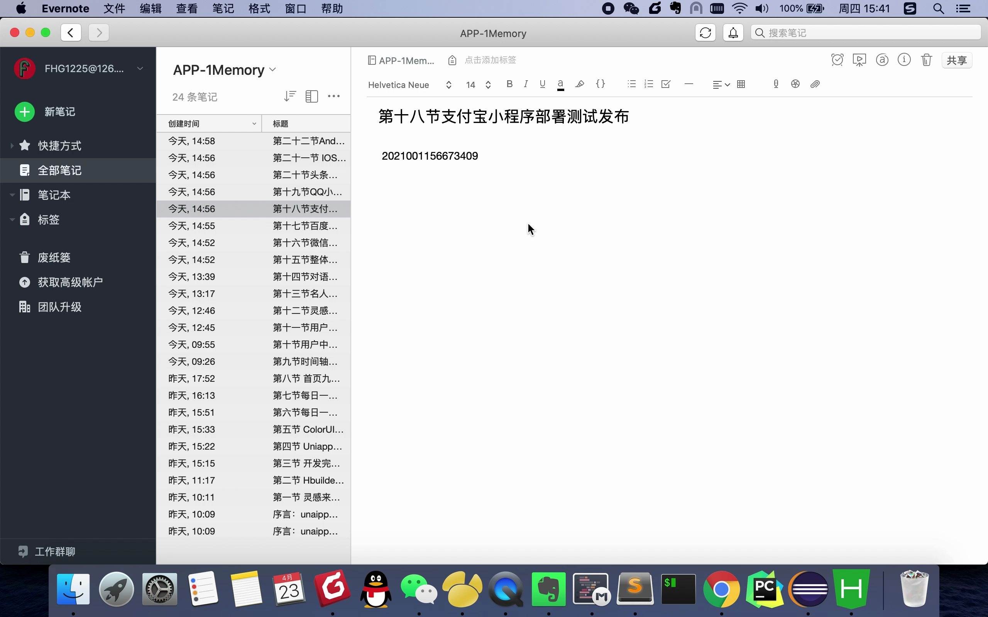Insert a table
Image resolution: width=988 pixels, height=617 pixels.
tap(741, 84)
